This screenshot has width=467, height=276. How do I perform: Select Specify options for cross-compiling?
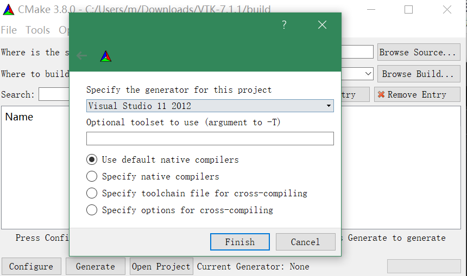tap(92, 210)
